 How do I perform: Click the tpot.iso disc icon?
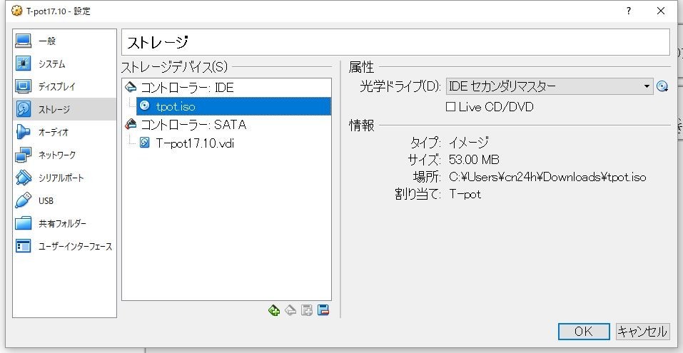(x=145, y=106)
